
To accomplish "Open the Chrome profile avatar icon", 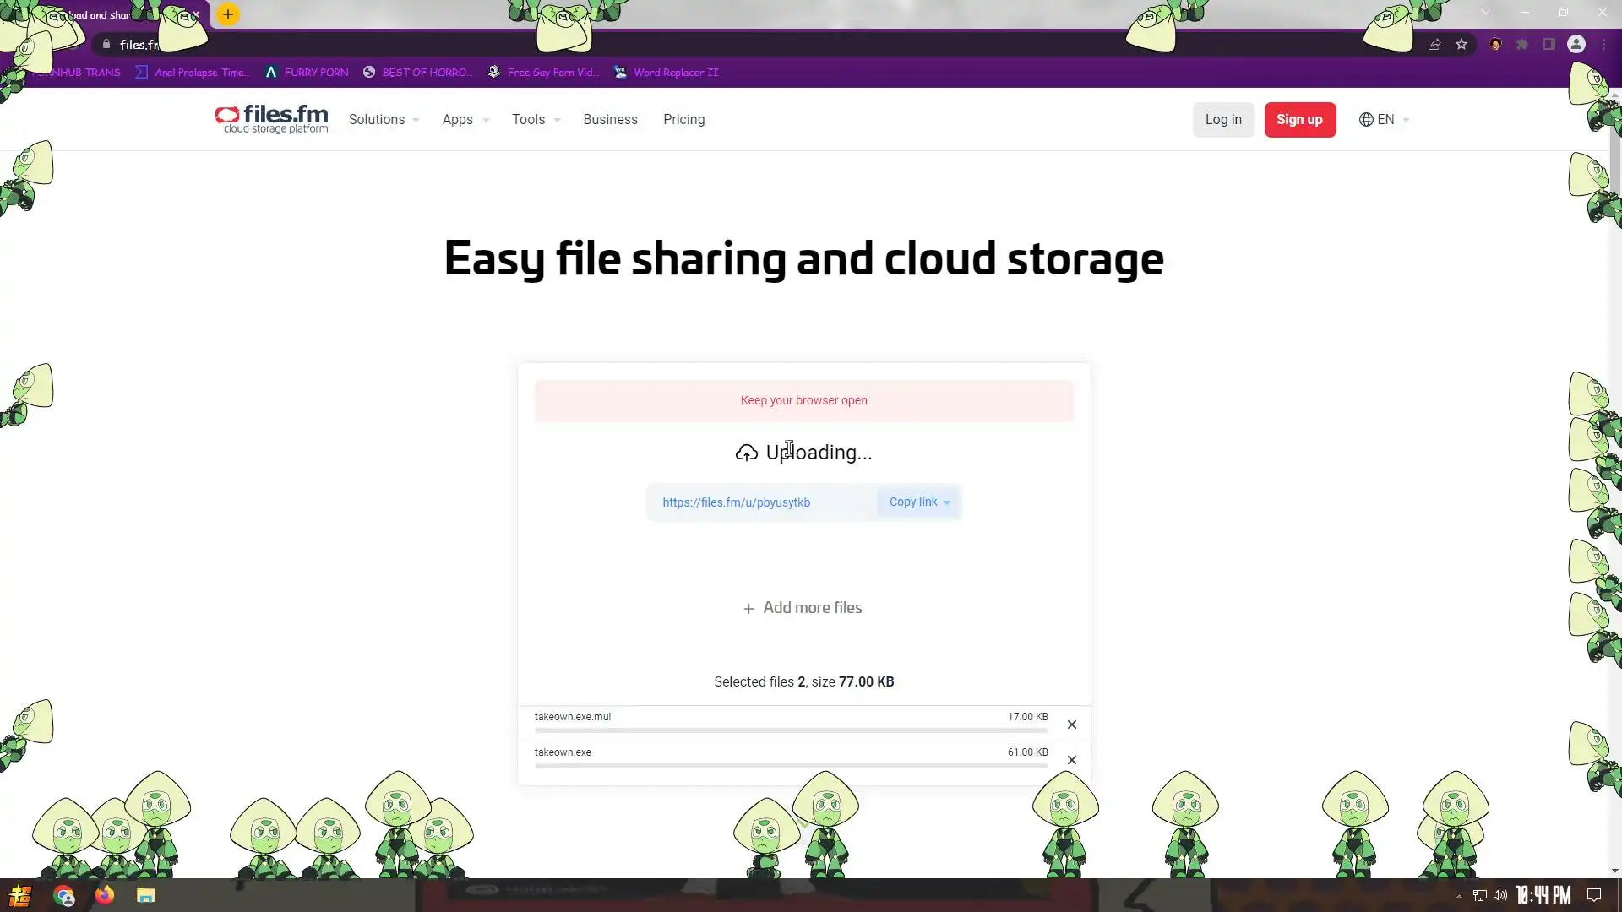I will tap(1576, 45).
